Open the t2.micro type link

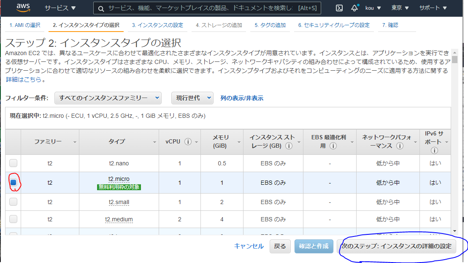click(x=119, y=179)
